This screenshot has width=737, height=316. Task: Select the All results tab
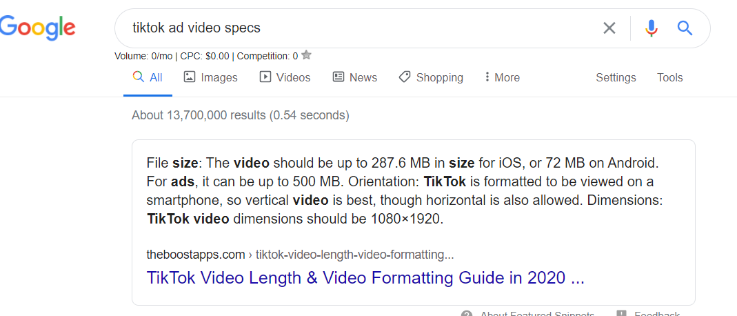coord(148,77)
